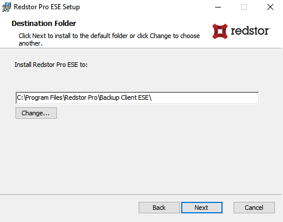
Task: Continue installation with the Next button
Action: (202, 208)
